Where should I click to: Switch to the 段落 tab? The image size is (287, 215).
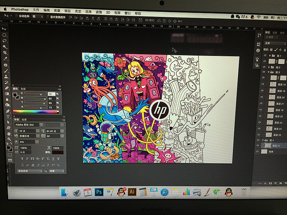tap(24, 119)
